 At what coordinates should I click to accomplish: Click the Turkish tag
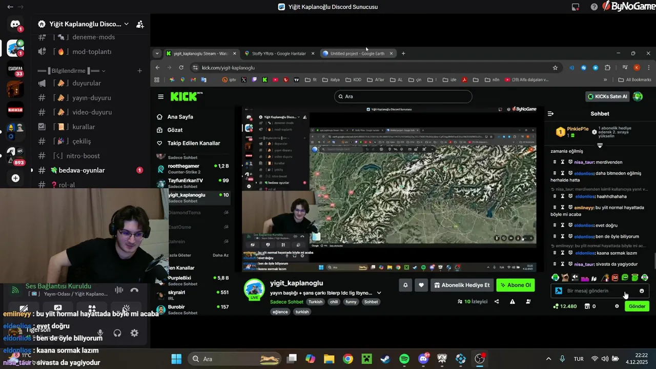(x=315, y=302)
